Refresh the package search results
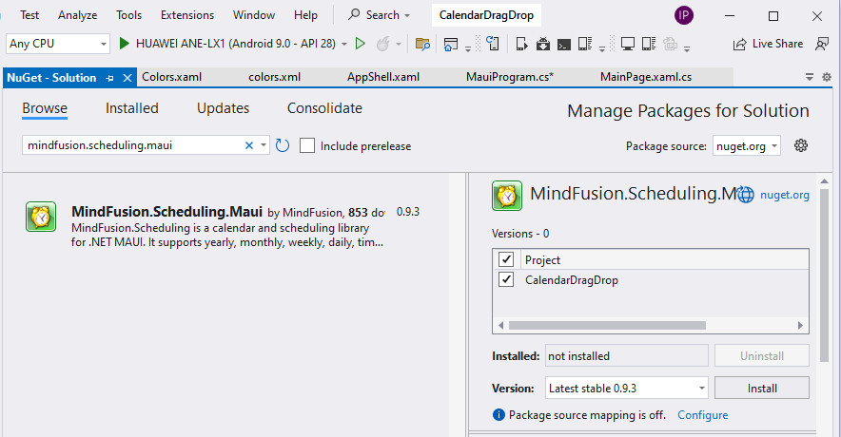This screenshot has width=841, height=437. (283, 145)
